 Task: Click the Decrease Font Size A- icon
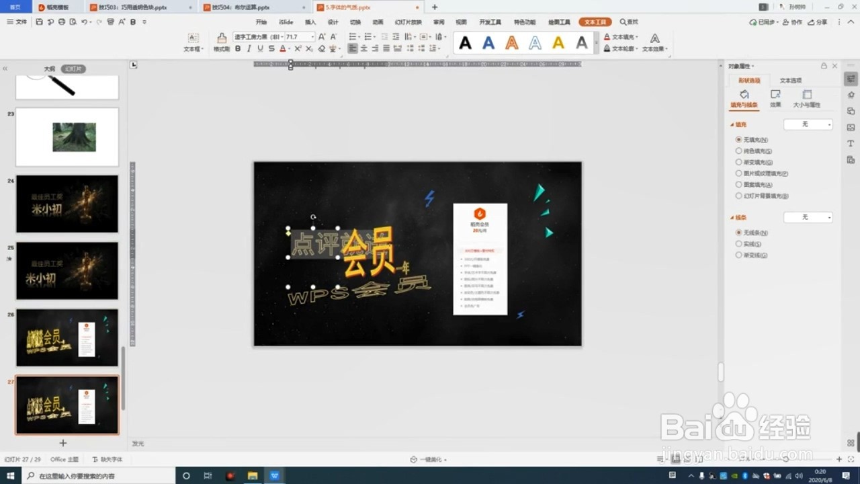pyautogui.click(x=334, y=37)
